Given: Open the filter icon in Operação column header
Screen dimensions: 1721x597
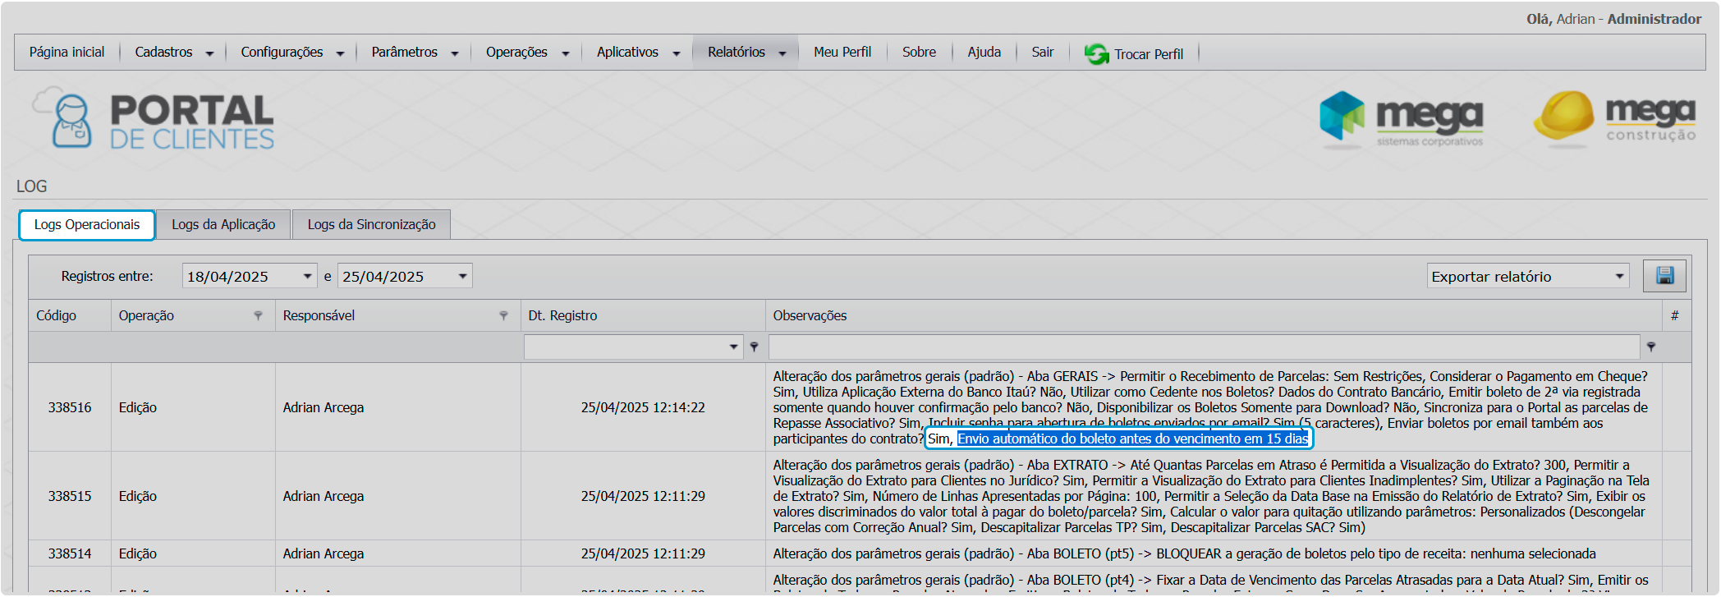Looking at the screenshot, I should point(258,315).
